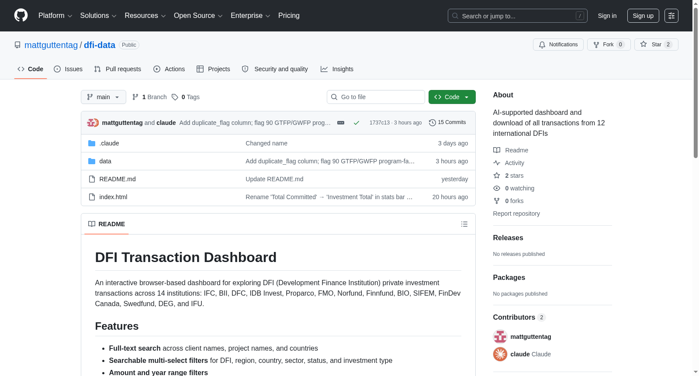699x376 pixels.
Task: Open the main branch selector dropdown
Action: click(x=104, y=97)
